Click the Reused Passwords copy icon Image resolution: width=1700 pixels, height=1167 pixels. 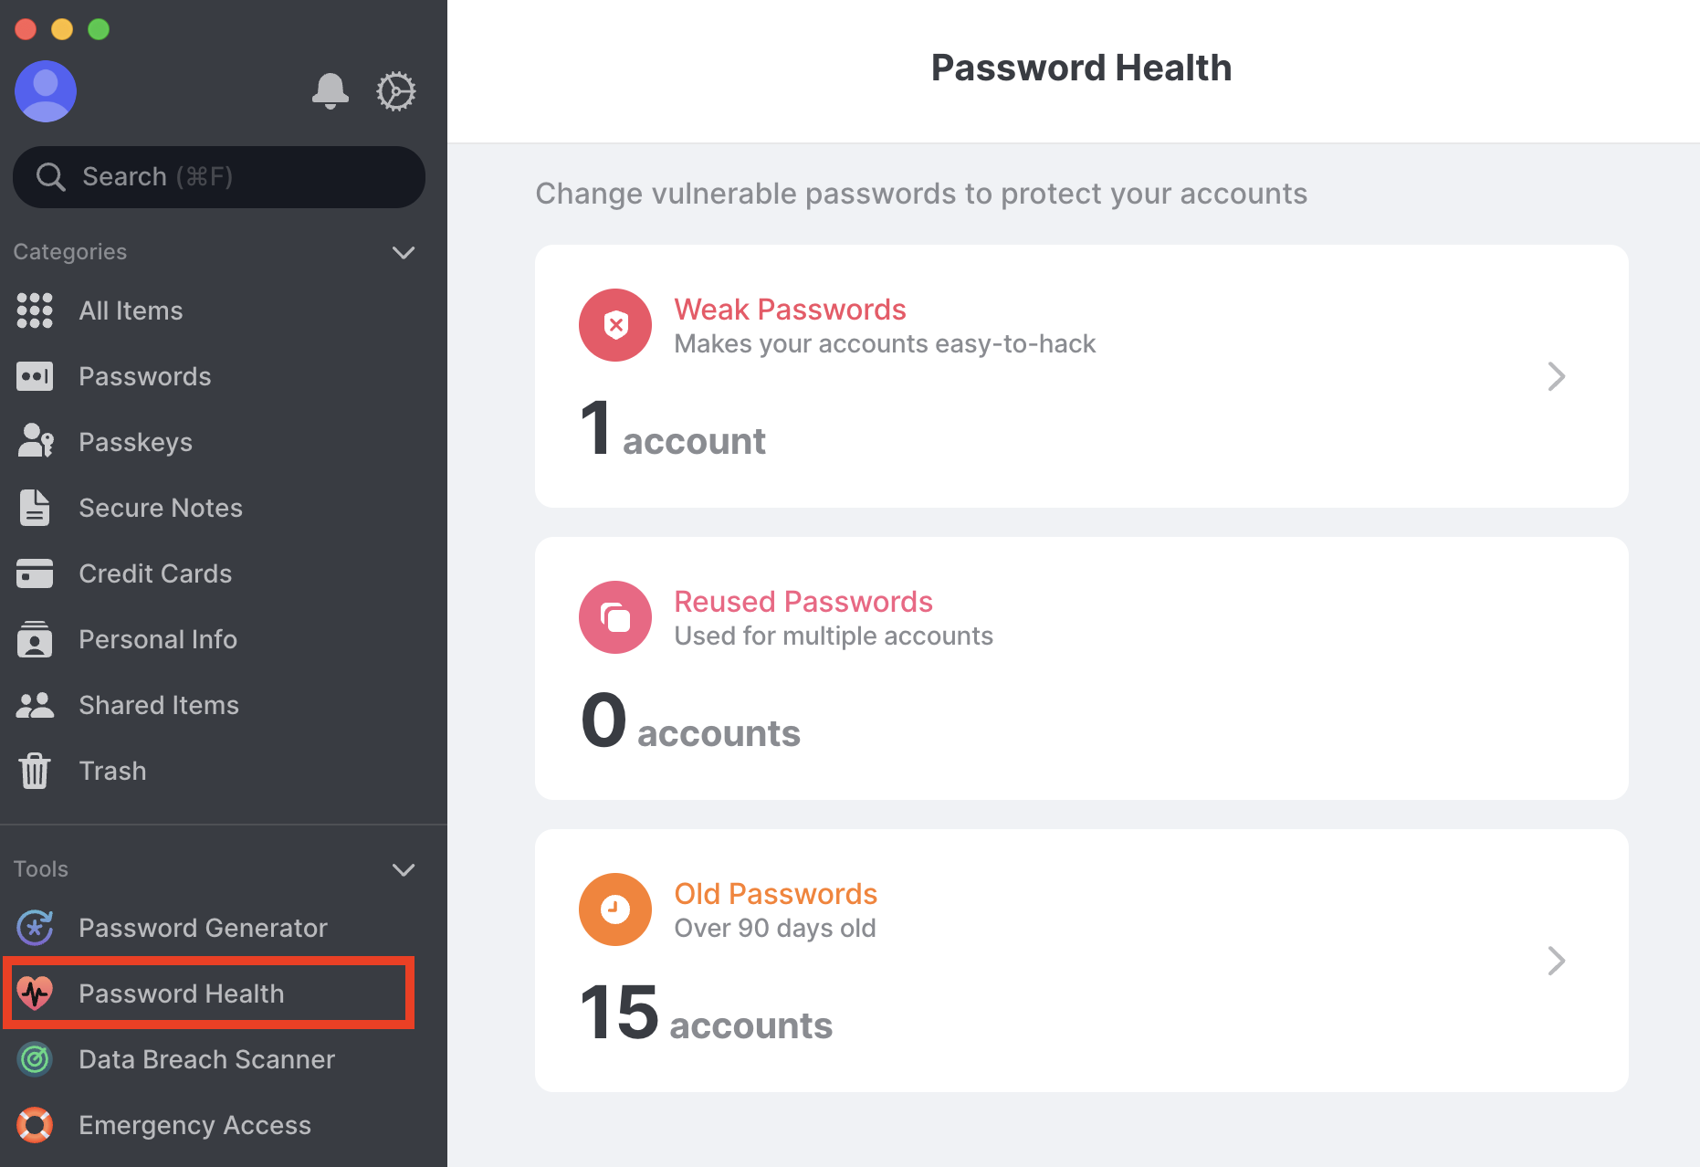pos(615,617)
